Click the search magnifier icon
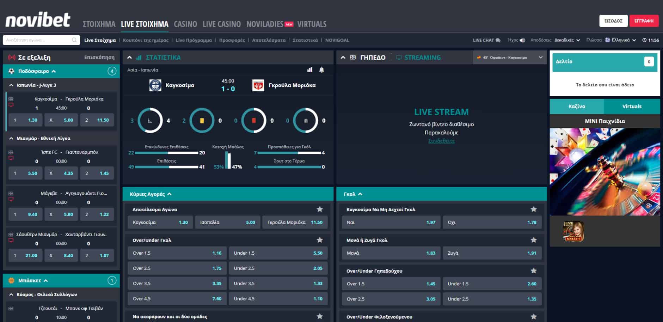The width and height of the screenshot is (663, 322). (x=74, y=40)
